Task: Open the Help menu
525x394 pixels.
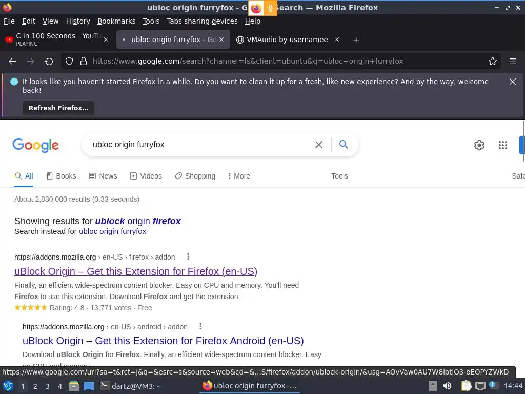Action: pos(252,21)
